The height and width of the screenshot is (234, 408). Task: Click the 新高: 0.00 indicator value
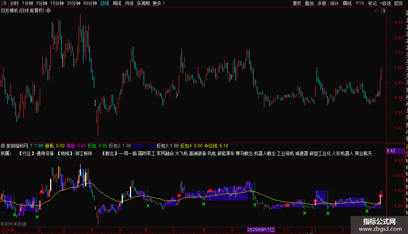tap(76, 146)
